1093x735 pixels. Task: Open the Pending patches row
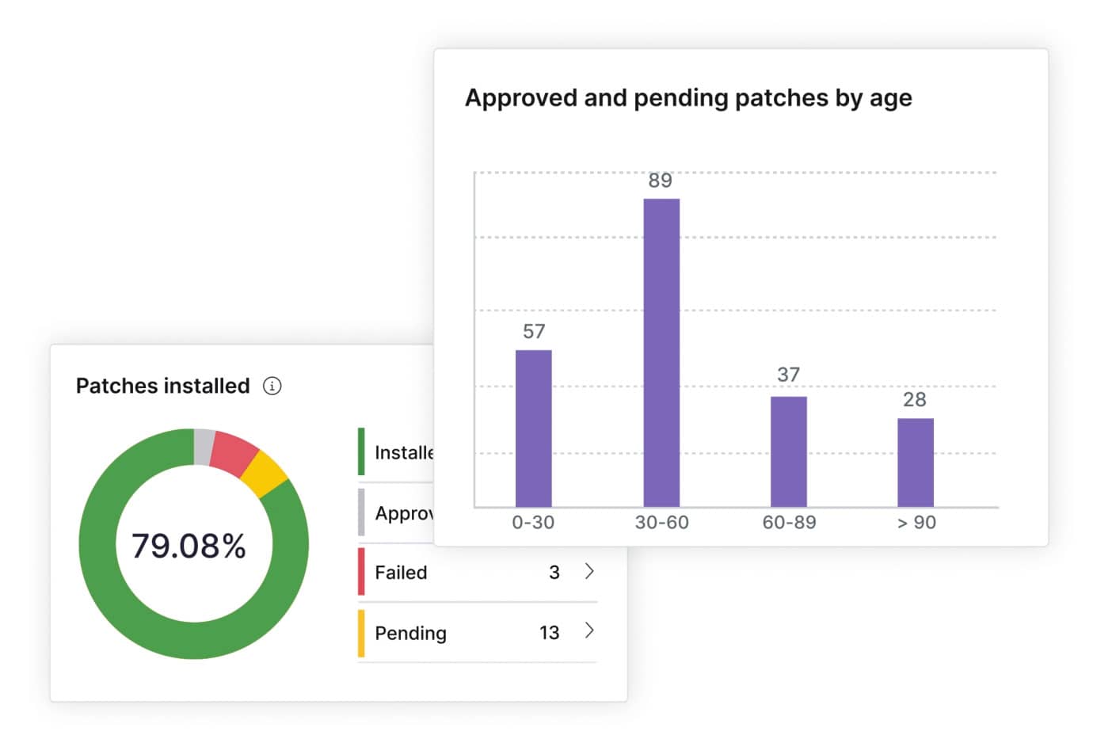pos(478,633)
